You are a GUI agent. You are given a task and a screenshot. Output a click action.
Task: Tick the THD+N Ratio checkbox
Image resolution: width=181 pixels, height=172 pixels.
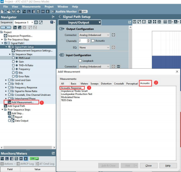pos(13,65)
